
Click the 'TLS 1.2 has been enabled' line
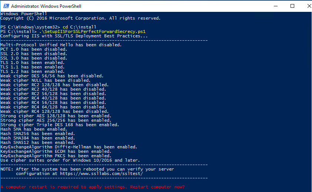point(33,71)
